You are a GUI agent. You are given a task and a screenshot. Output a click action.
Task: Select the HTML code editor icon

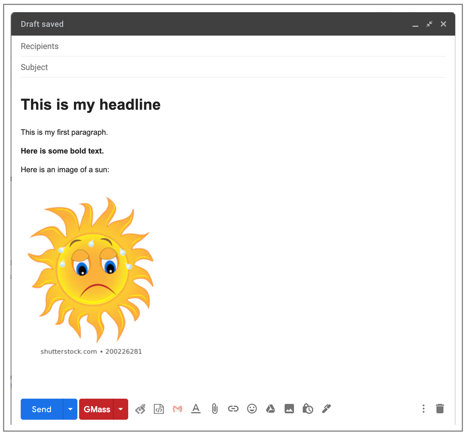click(x=159, y=409)
